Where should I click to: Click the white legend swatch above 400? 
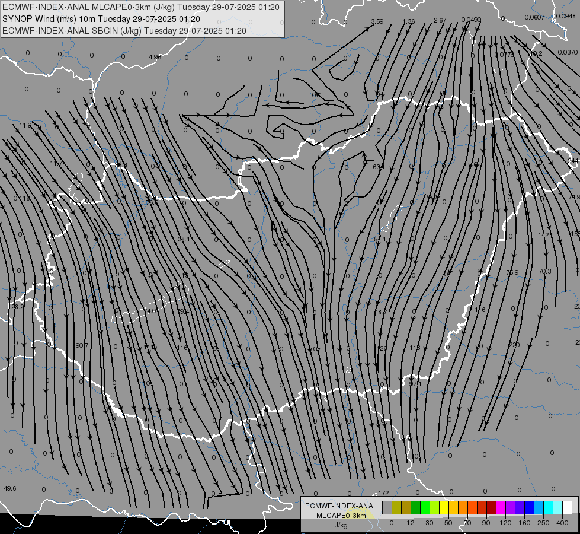pyautogui.click(x=567, y=507)
